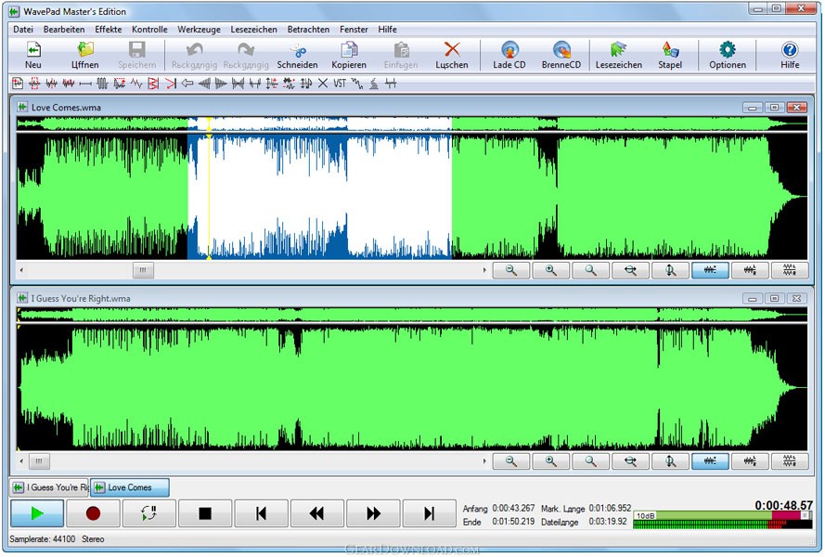Click the Stereo status text
The width and height of the screenshot is (825, 557).
pos(93,539)
